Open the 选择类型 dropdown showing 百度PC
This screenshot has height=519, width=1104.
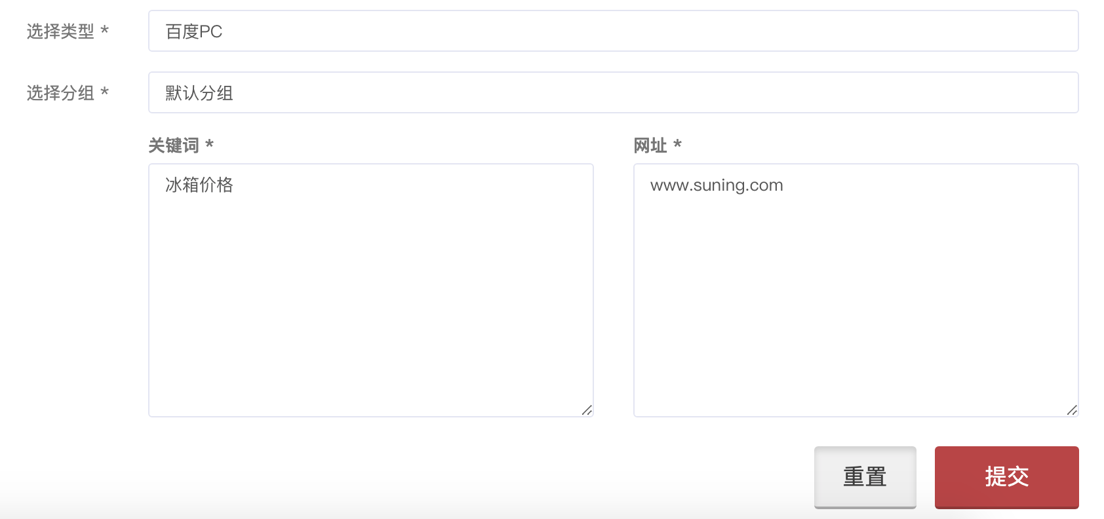(613, 31)
